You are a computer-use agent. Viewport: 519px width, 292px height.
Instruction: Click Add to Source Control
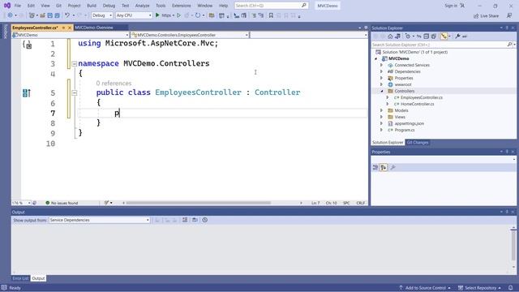click(425, 288)
